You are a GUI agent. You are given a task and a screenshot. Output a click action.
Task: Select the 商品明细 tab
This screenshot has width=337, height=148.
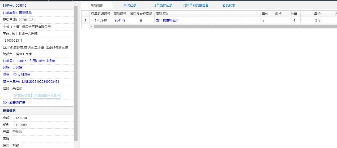point(97,5)
